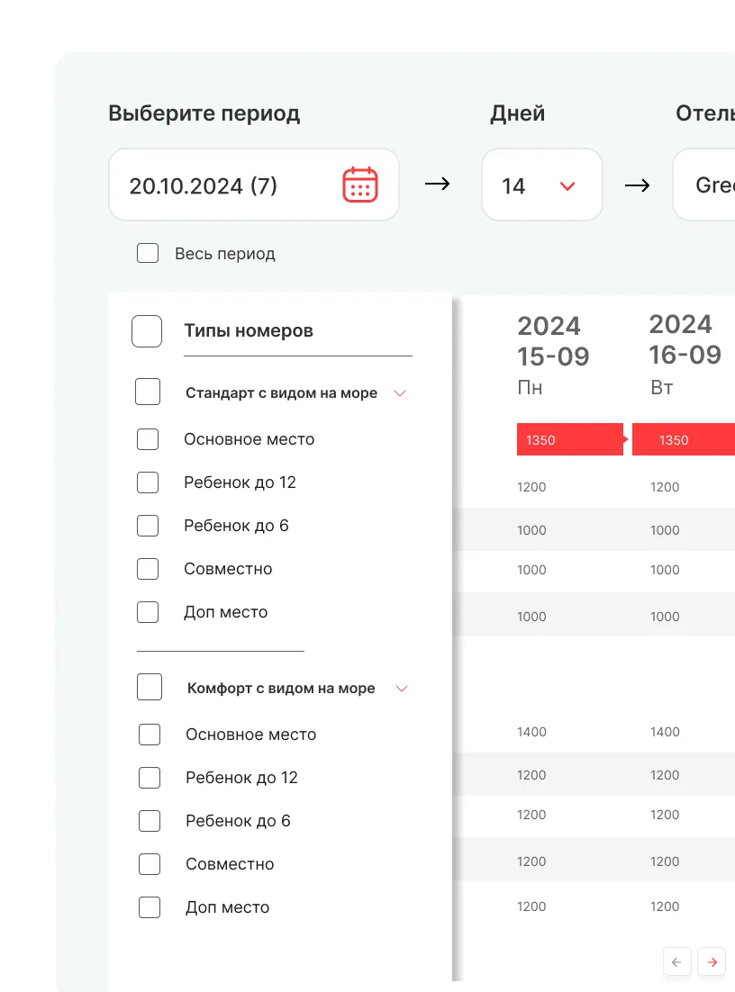Go to previous dates with gray arrow
The height and width of the screenshot is (992, 735).
[x=676, y=961]
